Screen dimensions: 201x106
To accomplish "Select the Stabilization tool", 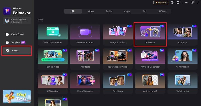I will pyautogui.click(x=182, y=83).
